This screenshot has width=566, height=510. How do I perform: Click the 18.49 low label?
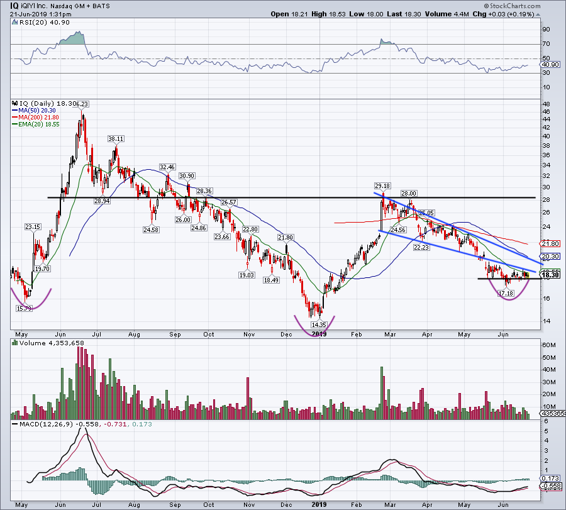[x=271, y=280]
